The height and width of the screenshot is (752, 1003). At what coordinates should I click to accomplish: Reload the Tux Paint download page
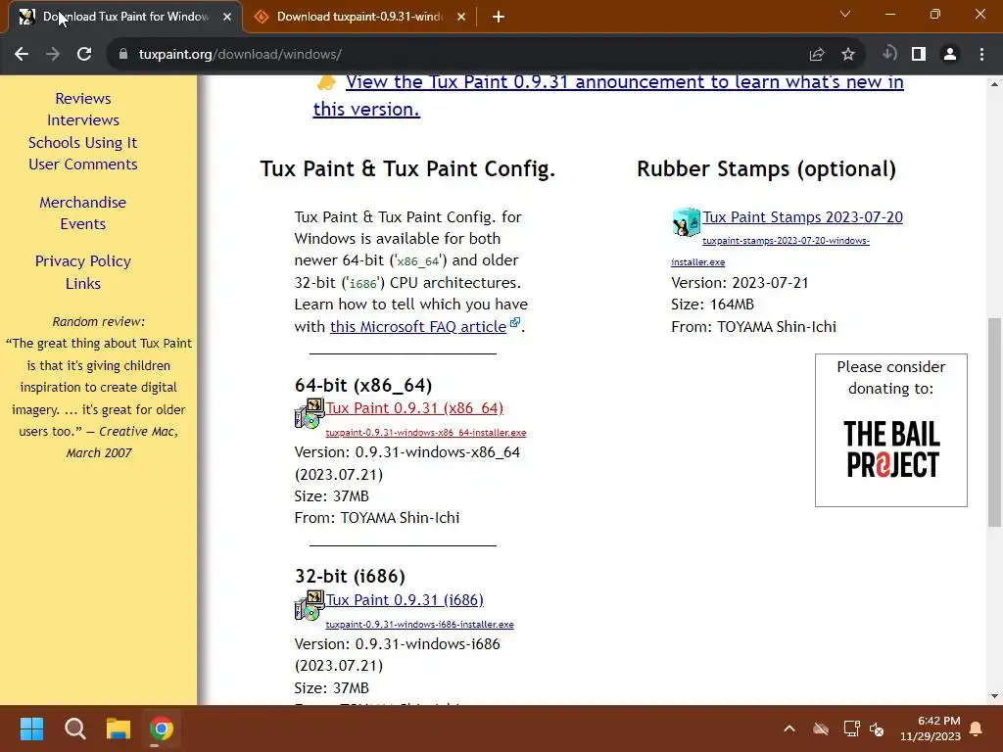click(x=84, y=55)
